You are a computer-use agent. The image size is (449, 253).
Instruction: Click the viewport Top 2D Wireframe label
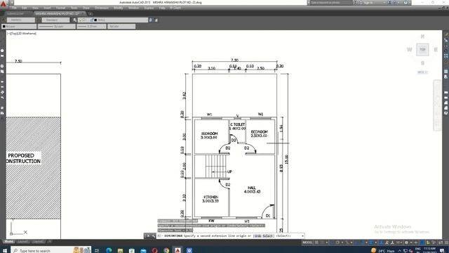(22, 34)
